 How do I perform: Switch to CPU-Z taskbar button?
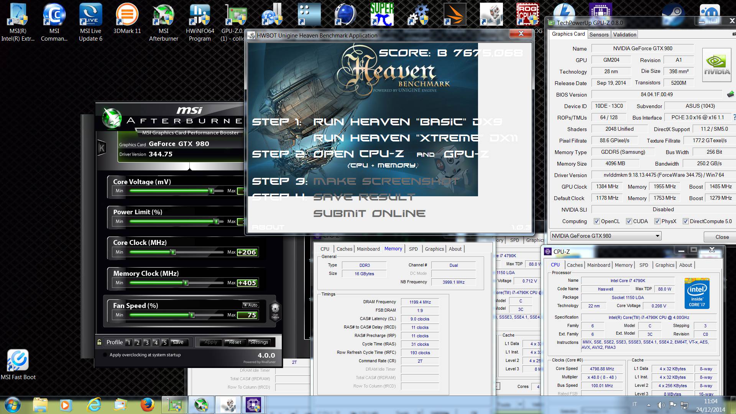coord(253,405)
